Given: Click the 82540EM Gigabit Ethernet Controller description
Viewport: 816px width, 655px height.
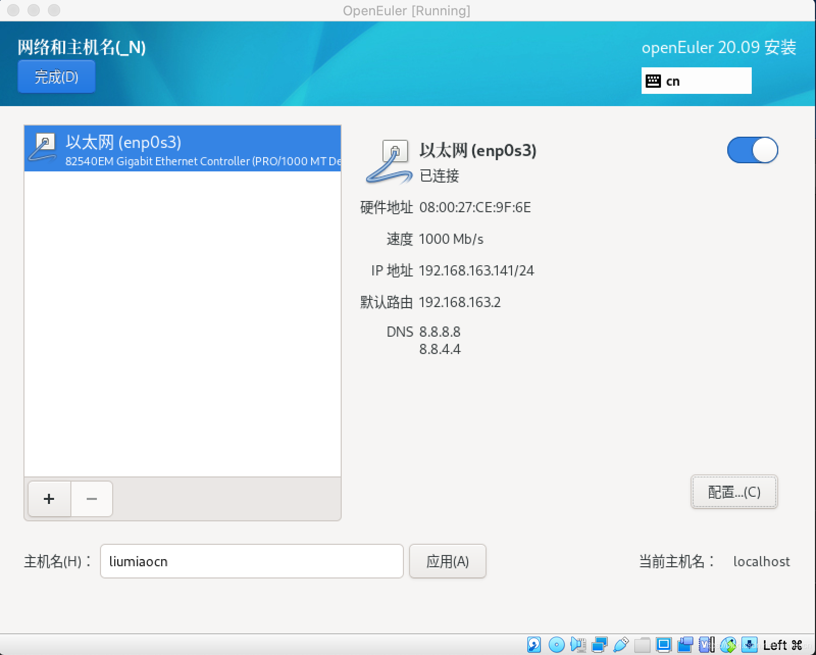Looking at the screenshot, I should 203,161.
